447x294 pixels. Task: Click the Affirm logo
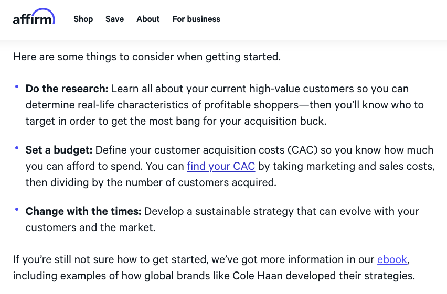click(34, 18)
